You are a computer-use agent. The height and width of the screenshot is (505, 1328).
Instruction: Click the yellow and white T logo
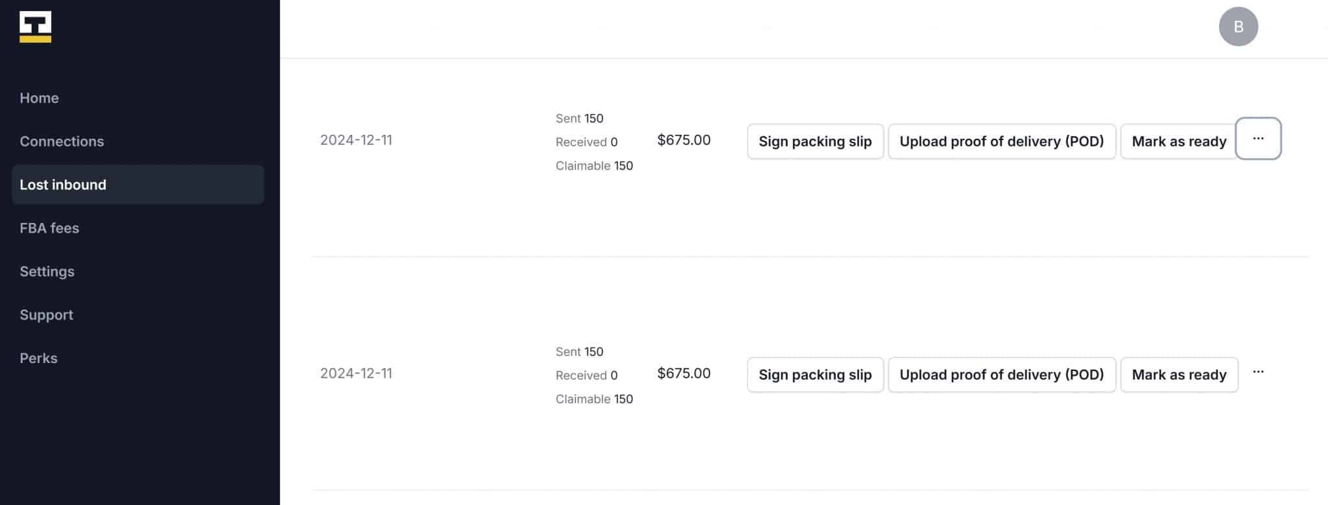tap(35, 27)
